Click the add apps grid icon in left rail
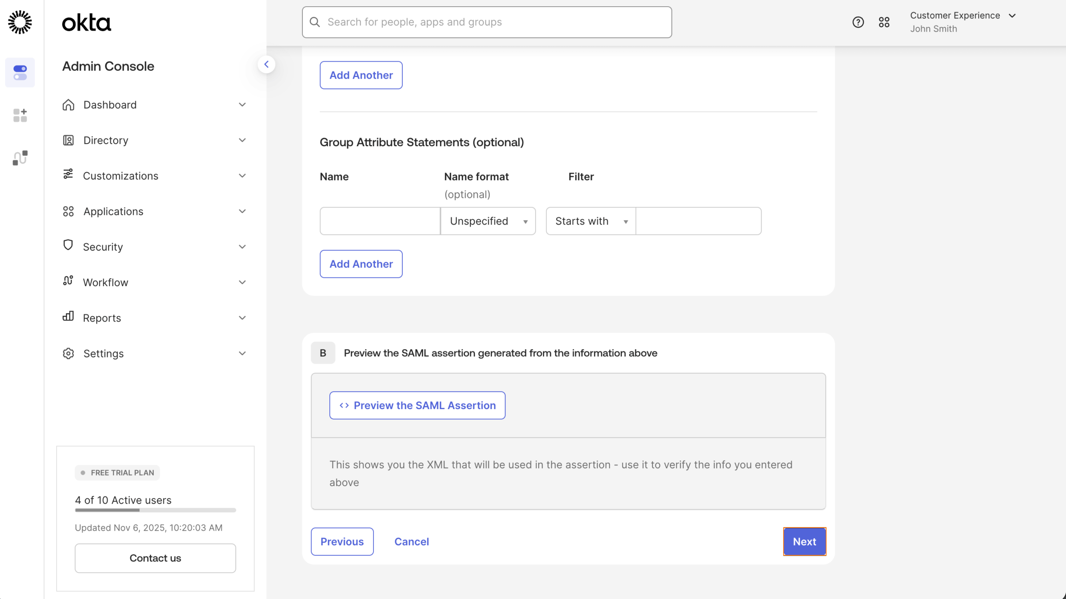Image resolution: width=1066 pixels, height=599 pixels. [20, 115]
